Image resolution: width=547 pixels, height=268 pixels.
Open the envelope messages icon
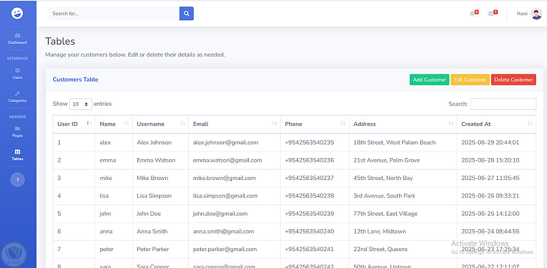[x=492, y=13]
